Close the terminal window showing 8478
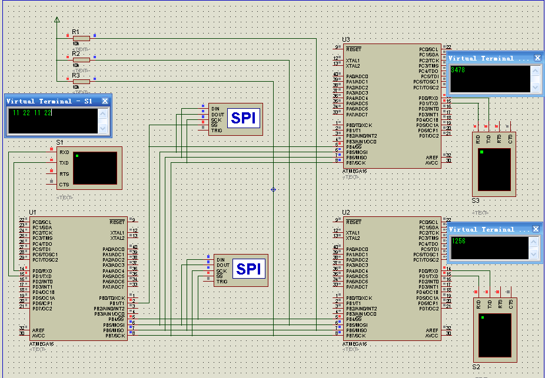Viewport: 545px width, 378px height. (537, 58)
